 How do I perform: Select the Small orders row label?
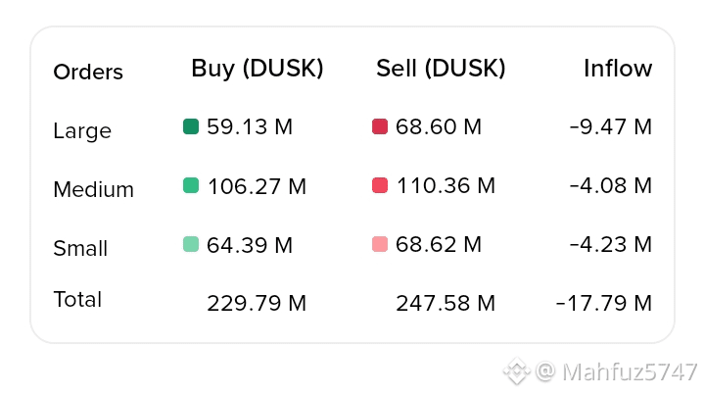pyautogui.click(x=80, y=248)
